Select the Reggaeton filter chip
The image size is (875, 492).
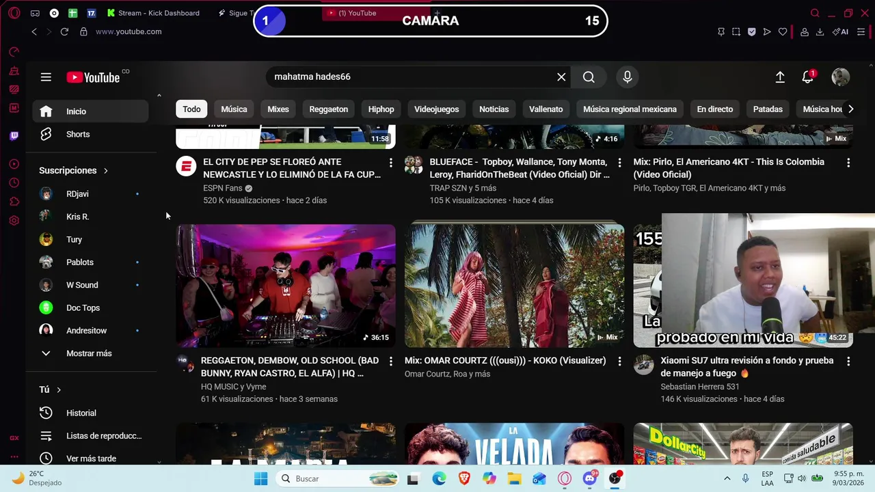[x=328, y=109]
